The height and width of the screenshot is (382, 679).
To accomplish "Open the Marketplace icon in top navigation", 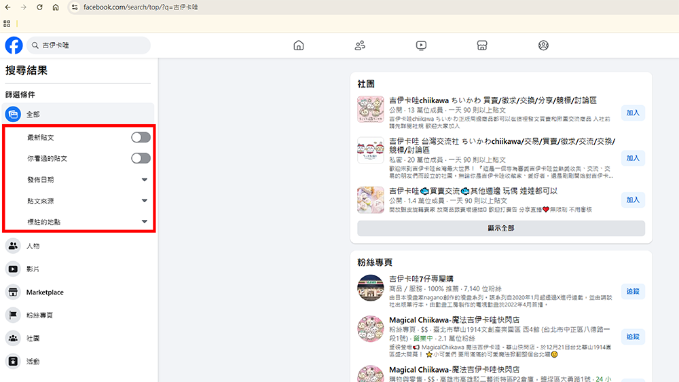I will click(482, 45).
